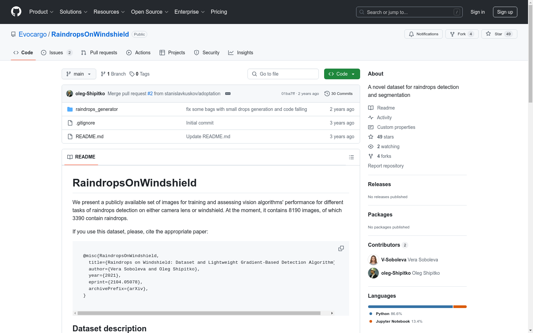Image resolution: width=533 pixels, height=333 pixels.
Task: Switch to the Actions tab
Action: tap(139, 53)
